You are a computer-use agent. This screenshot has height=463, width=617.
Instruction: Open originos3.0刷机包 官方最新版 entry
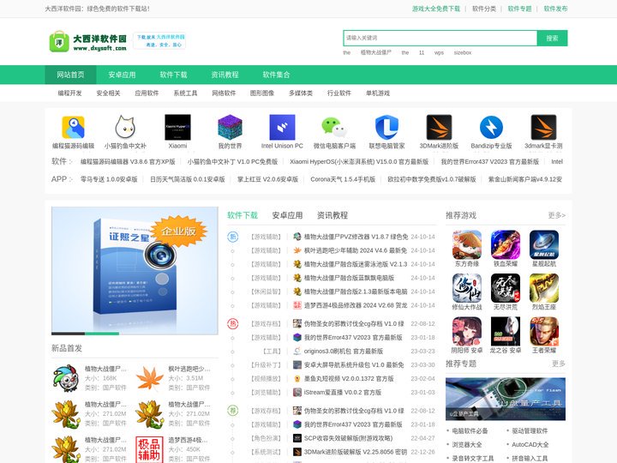344,352
